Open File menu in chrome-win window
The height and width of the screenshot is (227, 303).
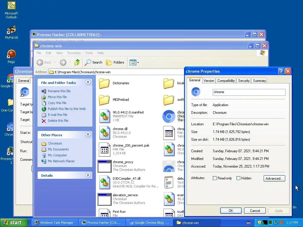[39, 53]
